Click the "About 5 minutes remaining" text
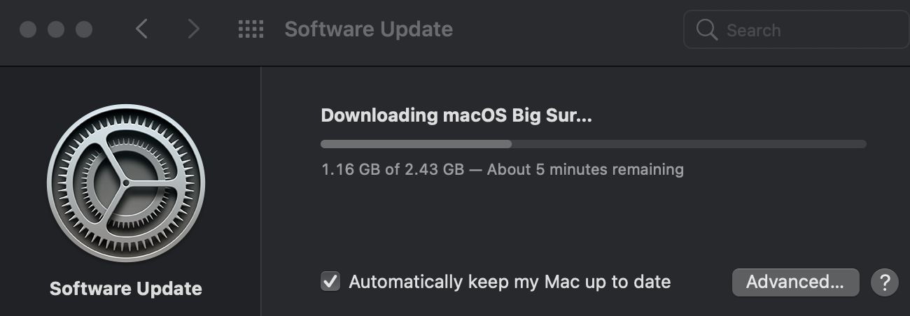 pyautogui.click(x=585, y=169)
